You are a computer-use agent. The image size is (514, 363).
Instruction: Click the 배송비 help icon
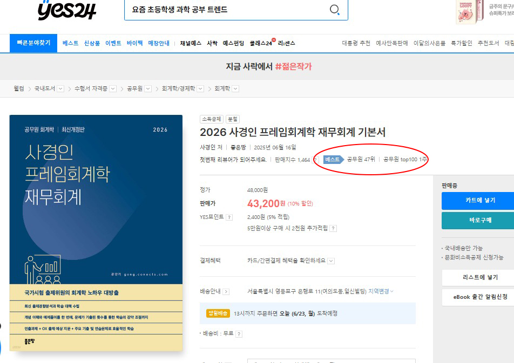[x=239, y=334]
